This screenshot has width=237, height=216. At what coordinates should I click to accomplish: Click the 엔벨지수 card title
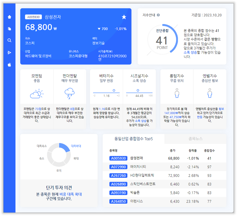210,76
